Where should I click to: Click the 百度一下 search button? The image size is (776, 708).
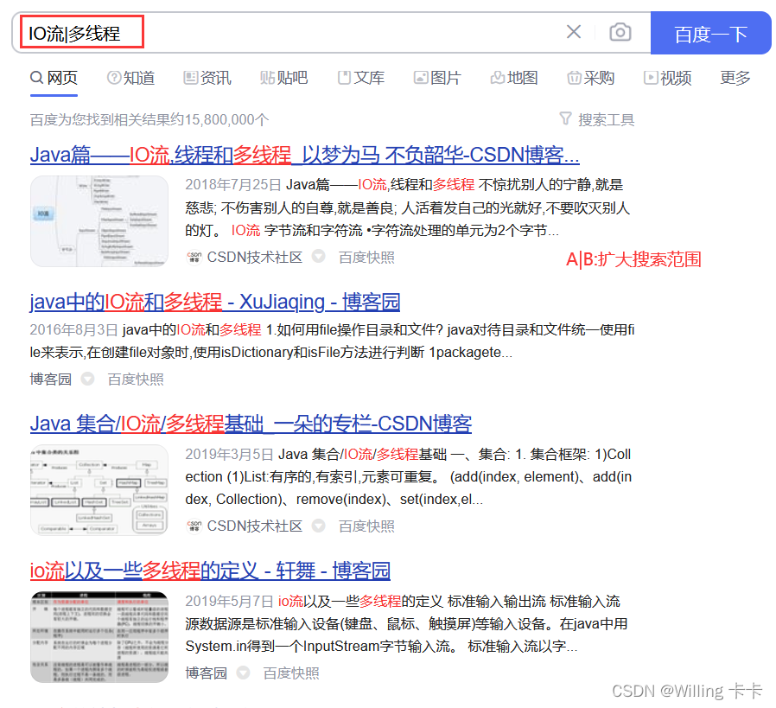(710, 33)
